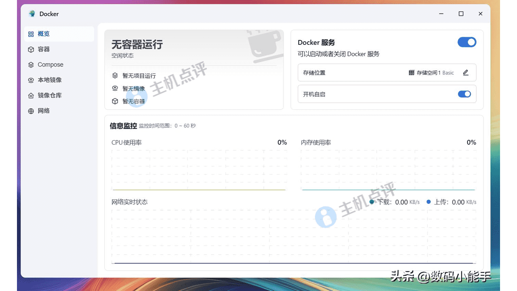Open 本地镜像 local images icon
This screenshot has height=291, width=517.
click(x=32, y=80)
